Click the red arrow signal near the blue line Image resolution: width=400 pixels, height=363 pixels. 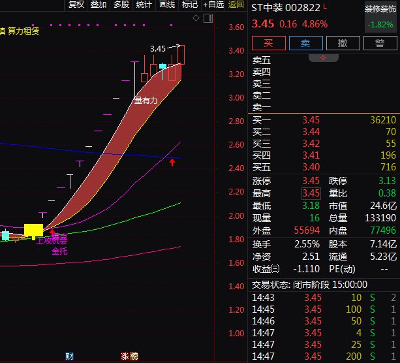pos(172,163)
